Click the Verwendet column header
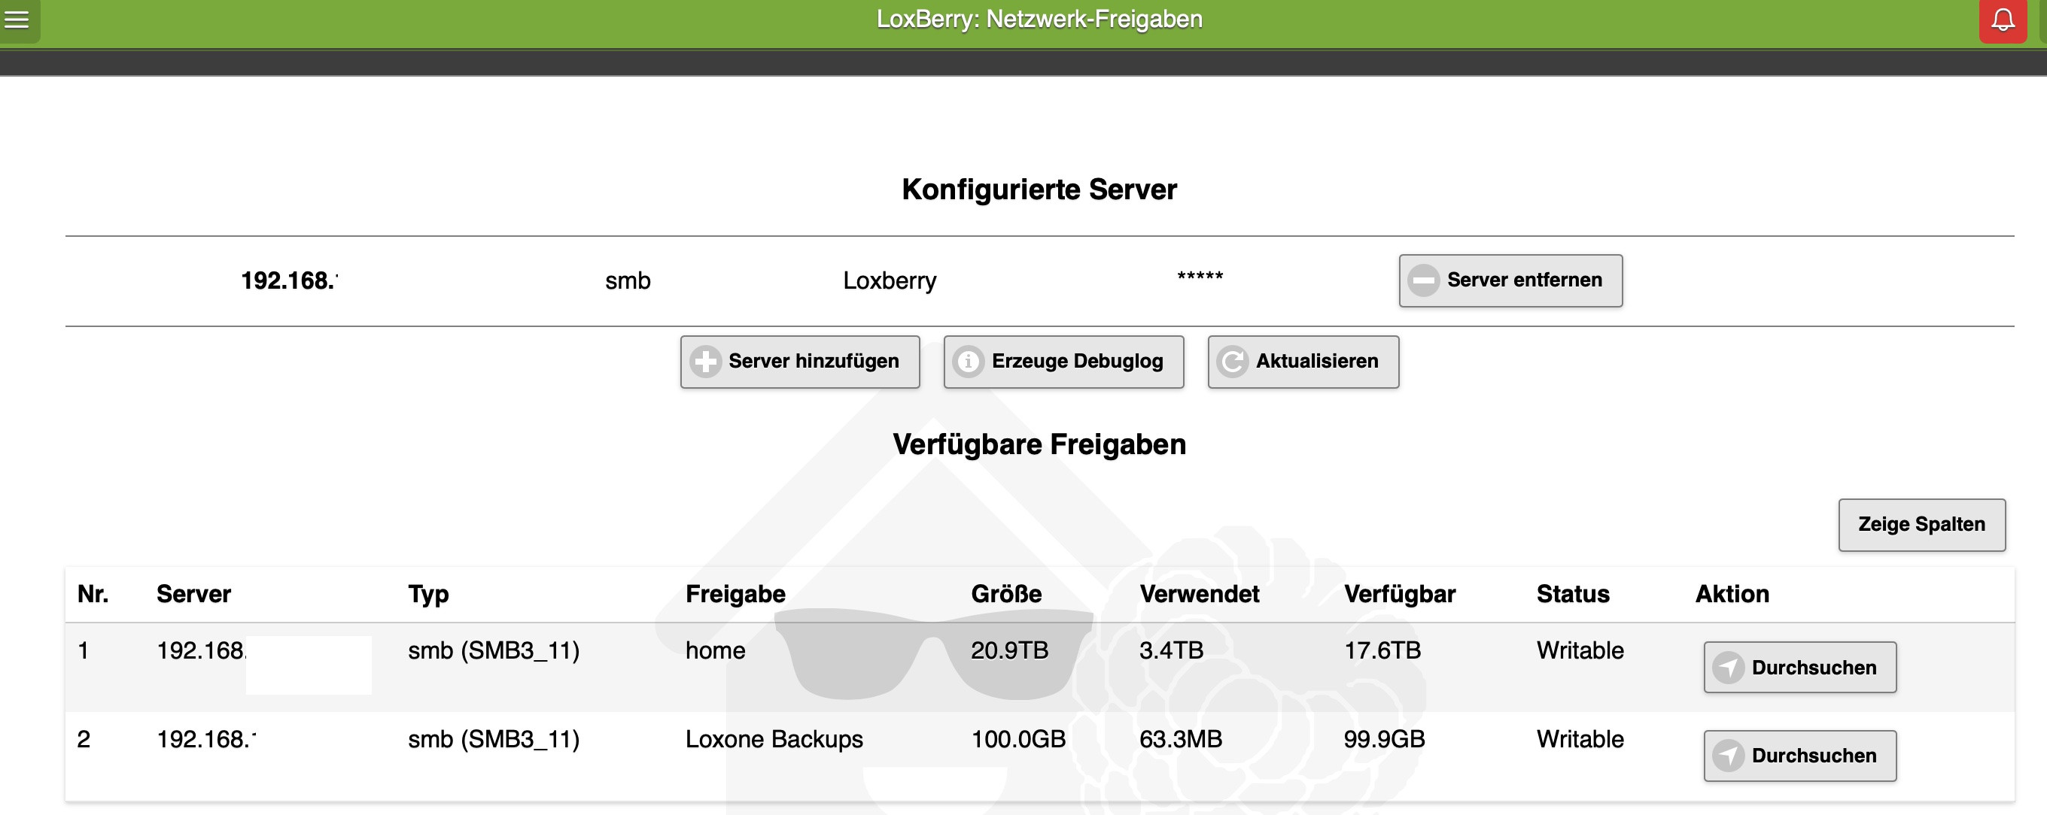The image size is (2047, 815). (x=1198, y=594)
